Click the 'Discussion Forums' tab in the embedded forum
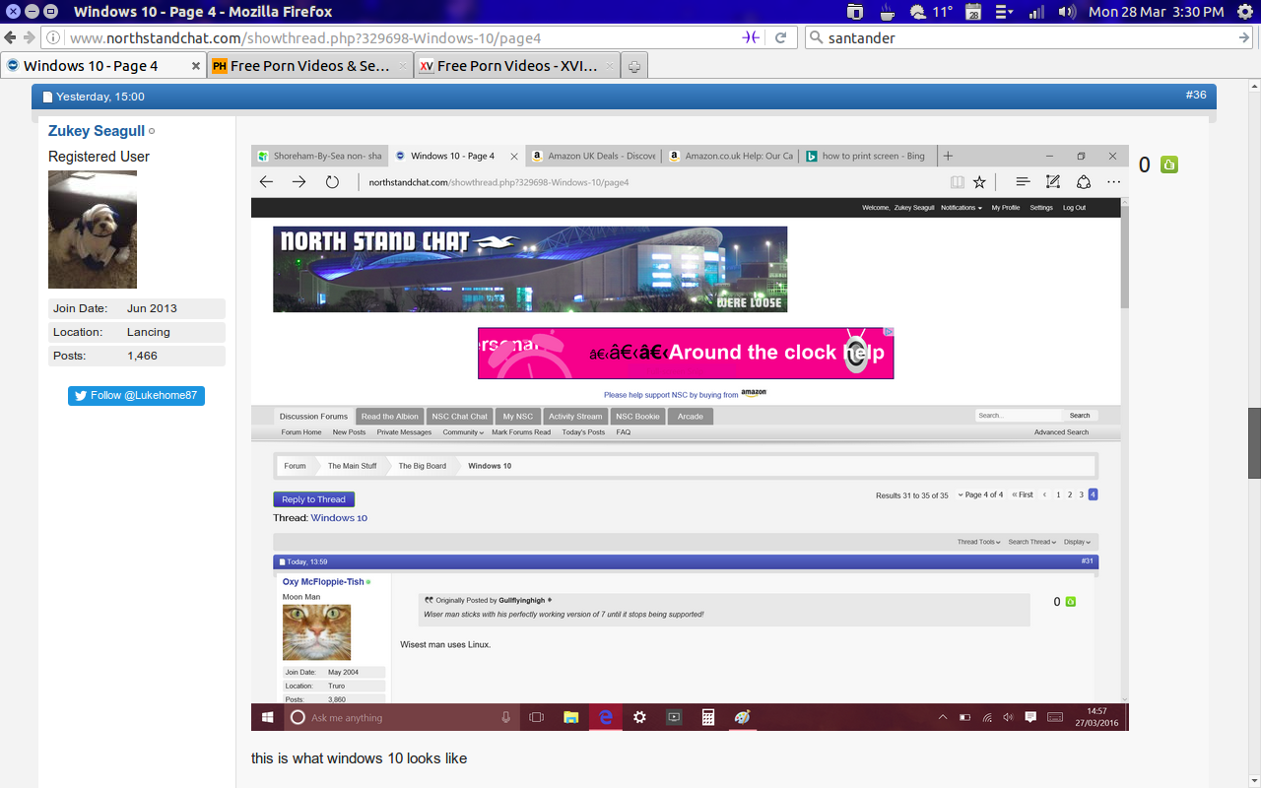The image size is (1261, 788). tap(313, 417)
